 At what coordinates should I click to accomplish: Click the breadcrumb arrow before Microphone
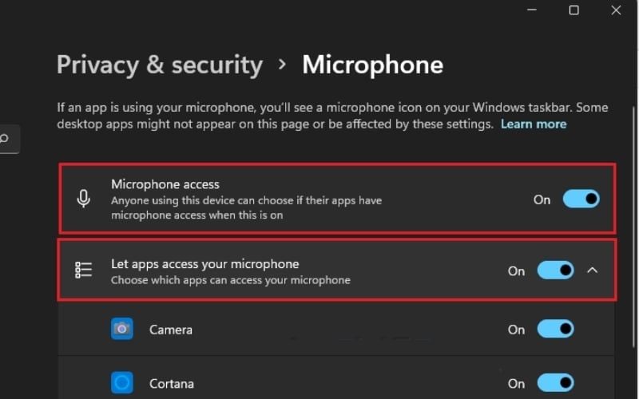[x=282, y=65]
